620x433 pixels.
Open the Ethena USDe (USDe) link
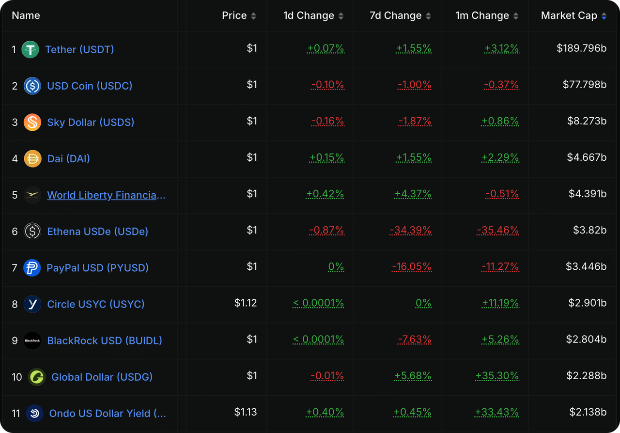[97, 232]
